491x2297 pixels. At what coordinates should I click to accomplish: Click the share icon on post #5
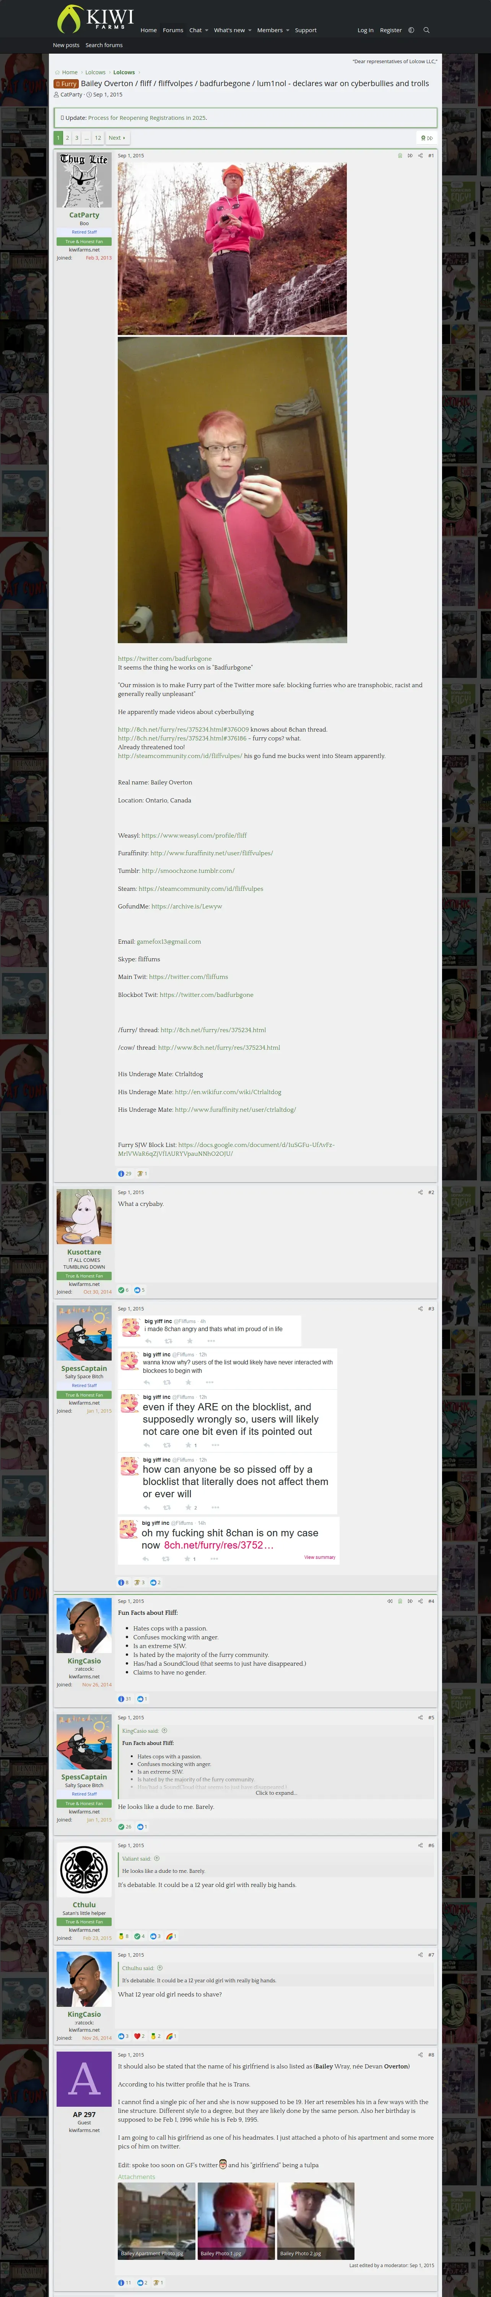tap(421, 1717)
